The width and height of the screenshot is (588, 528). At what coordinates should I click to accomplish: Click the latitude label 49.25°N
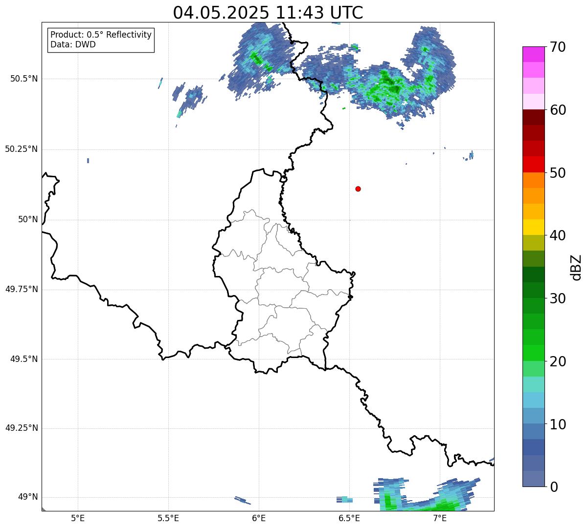click(x=22, y=428)
